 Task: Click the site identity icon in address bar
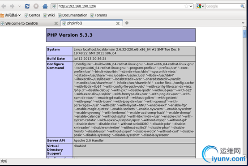pyautogui.click(x=54, y=6)
